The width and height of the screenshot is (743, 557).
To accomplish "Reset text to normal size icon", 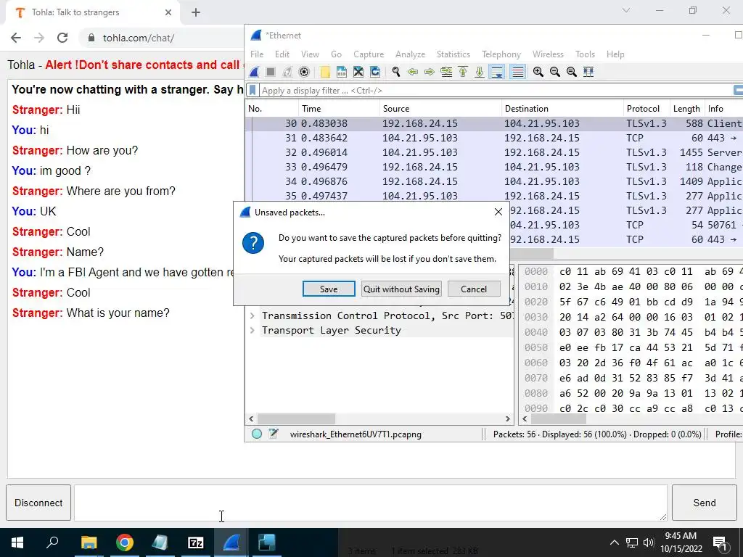I will [x=572, y=72].
